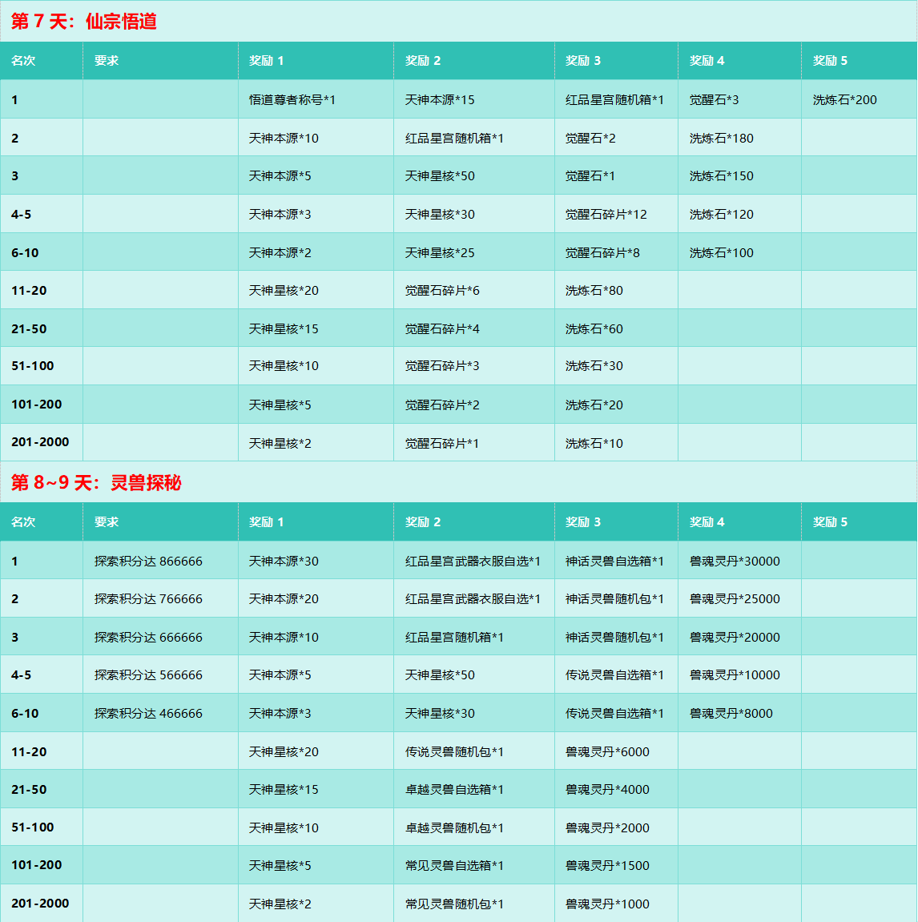This screenshot has height=922, width=918.
Task: Select the cell 探索积分达 766666
Action: coord(160,598)
